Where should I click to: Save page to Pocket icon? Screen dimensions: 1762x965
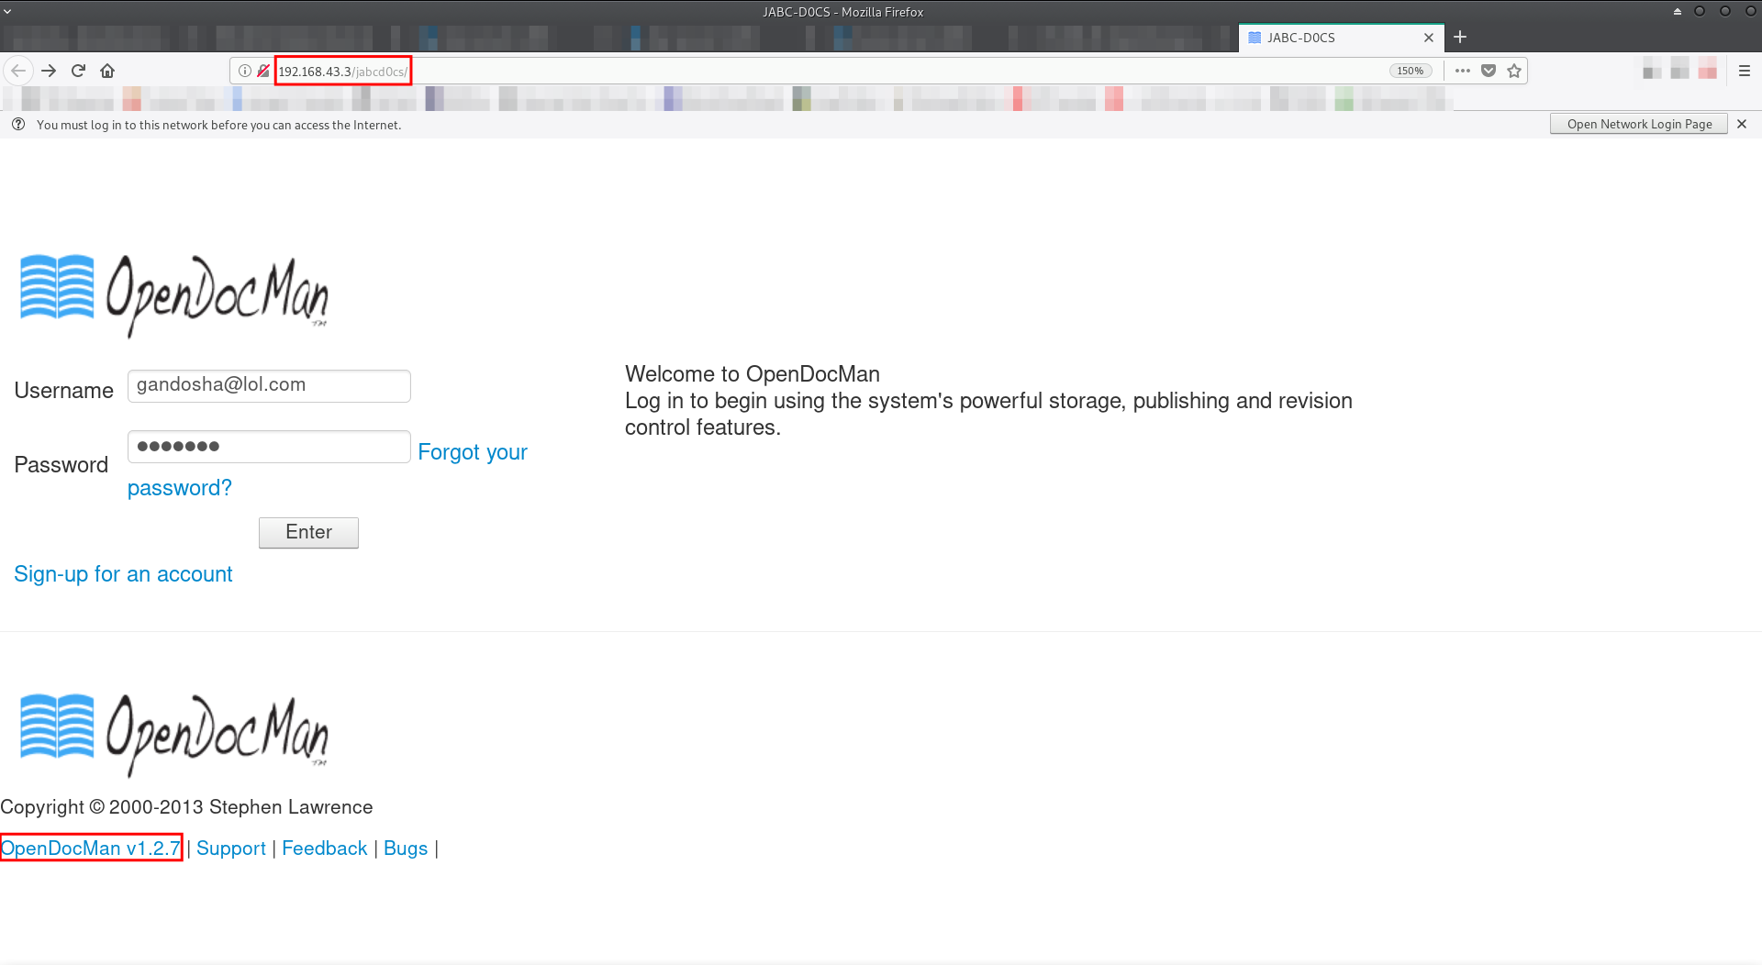pos(1489,71)
